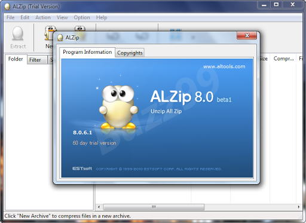The height and width of the screenshot is (223, 306).
Task: Click the scrollbar right arrow
Action: click(x=299, y=207)
